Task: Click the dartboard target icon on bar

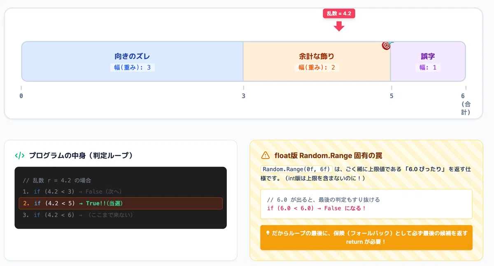Action: click(387, 45)
